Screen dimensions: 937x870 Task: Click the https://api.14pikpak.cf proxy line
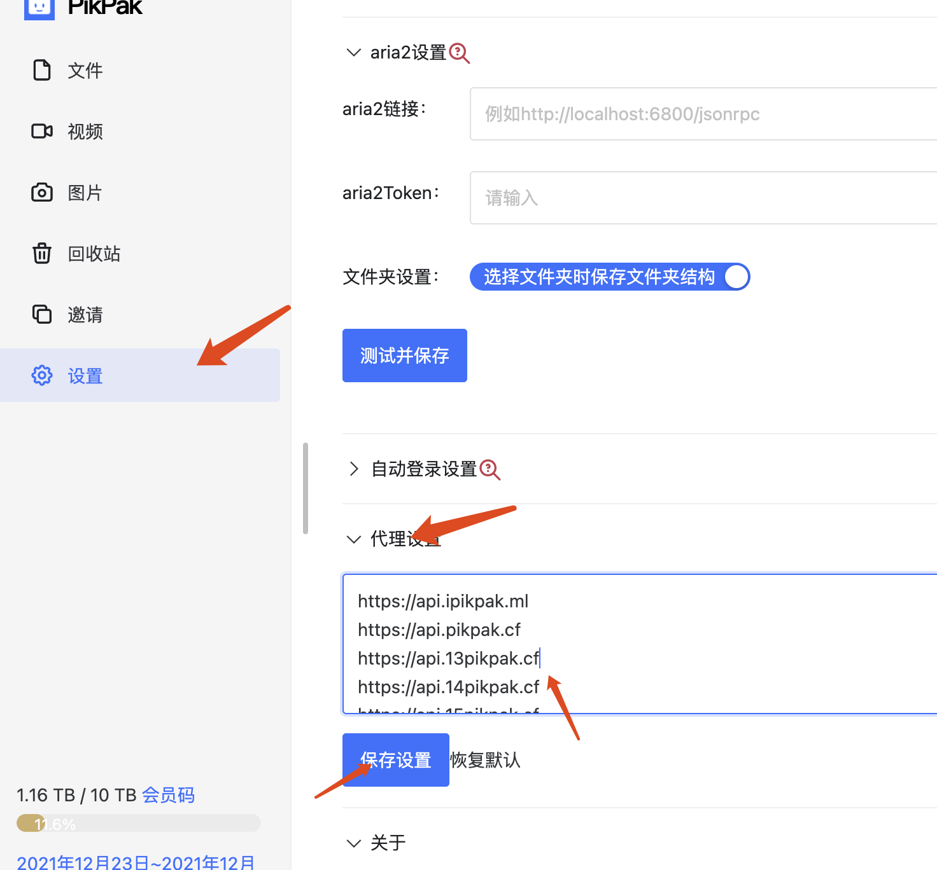coord(449,687)
